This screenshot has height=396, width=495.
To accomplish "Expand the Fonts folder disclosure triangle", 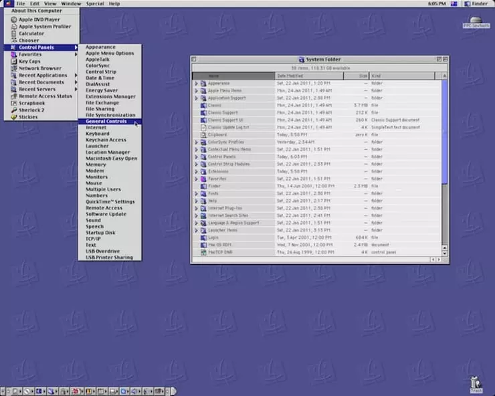I will [196, 193].
